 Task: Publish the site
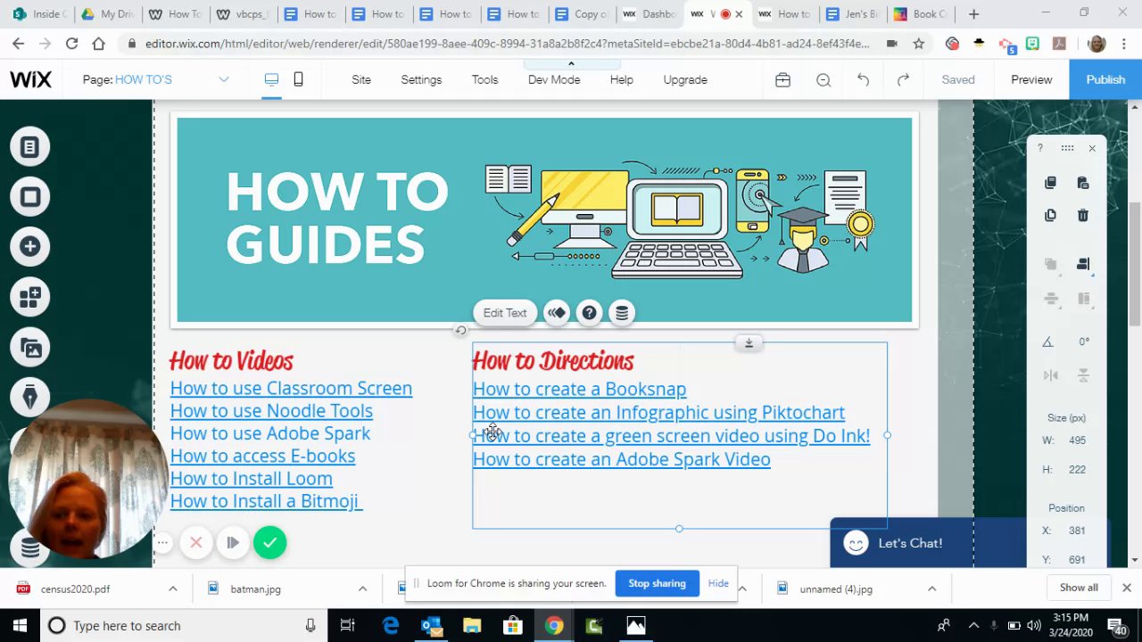(x=1105, y=79)
